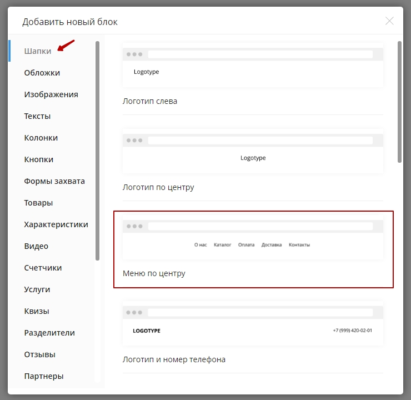Open the Видео category
Viewport: 411px width, 400px height.
pyautogui.click(x=36, y=246)
